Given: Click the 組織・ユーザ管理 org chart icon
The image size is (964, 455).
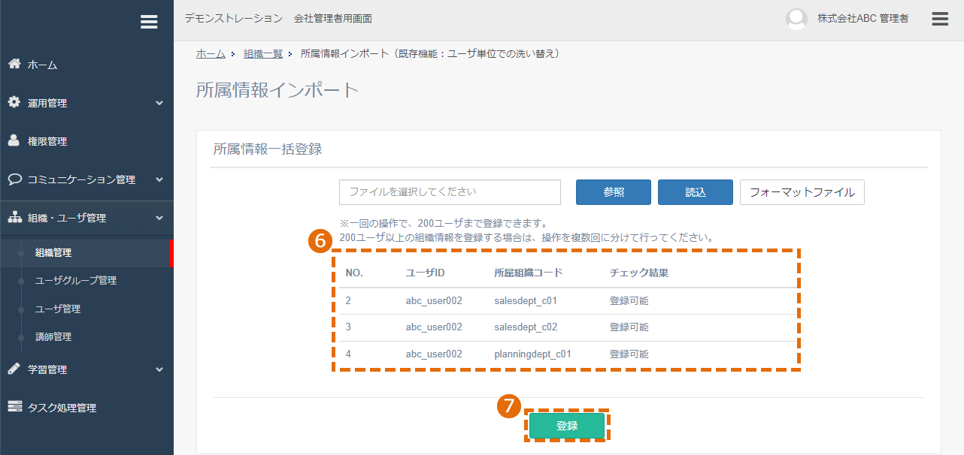Looking at the screenshot, I should (14, 218).
